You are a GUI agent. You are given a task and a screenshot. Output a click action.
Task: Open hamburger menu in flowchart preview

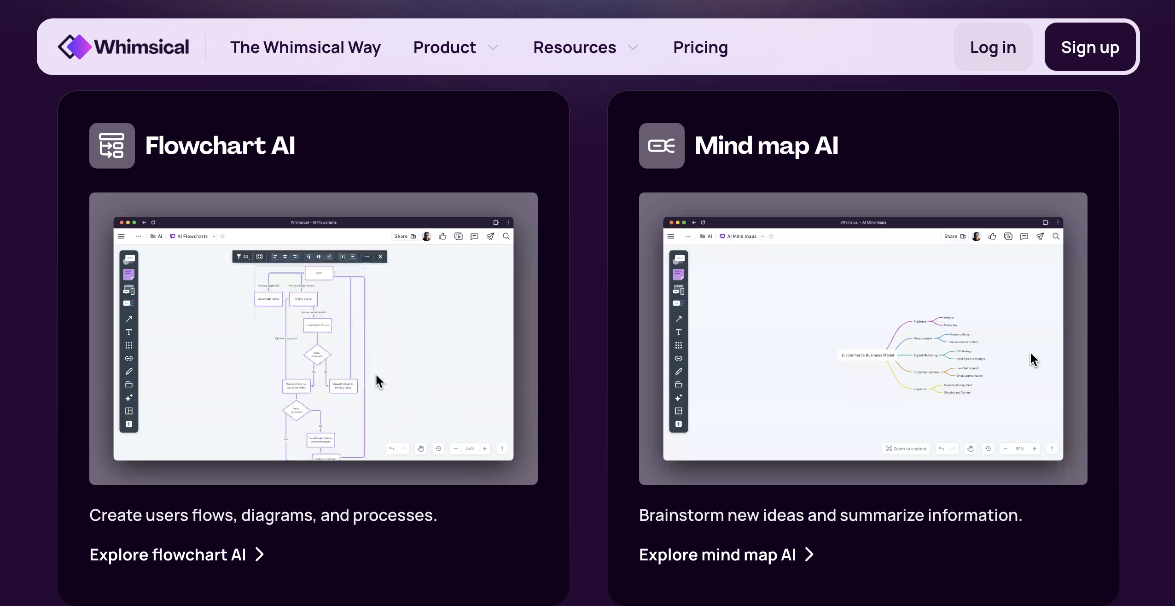[121, 236]
